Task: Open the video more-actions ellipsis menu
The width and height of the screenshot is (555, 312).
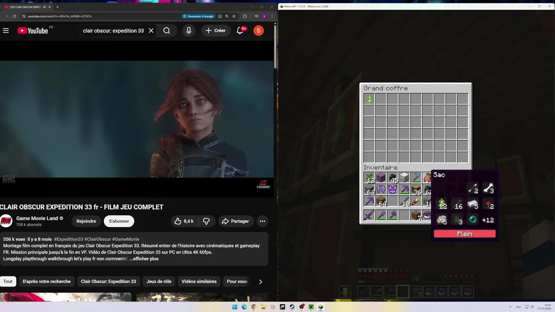Action: (262, 221)
